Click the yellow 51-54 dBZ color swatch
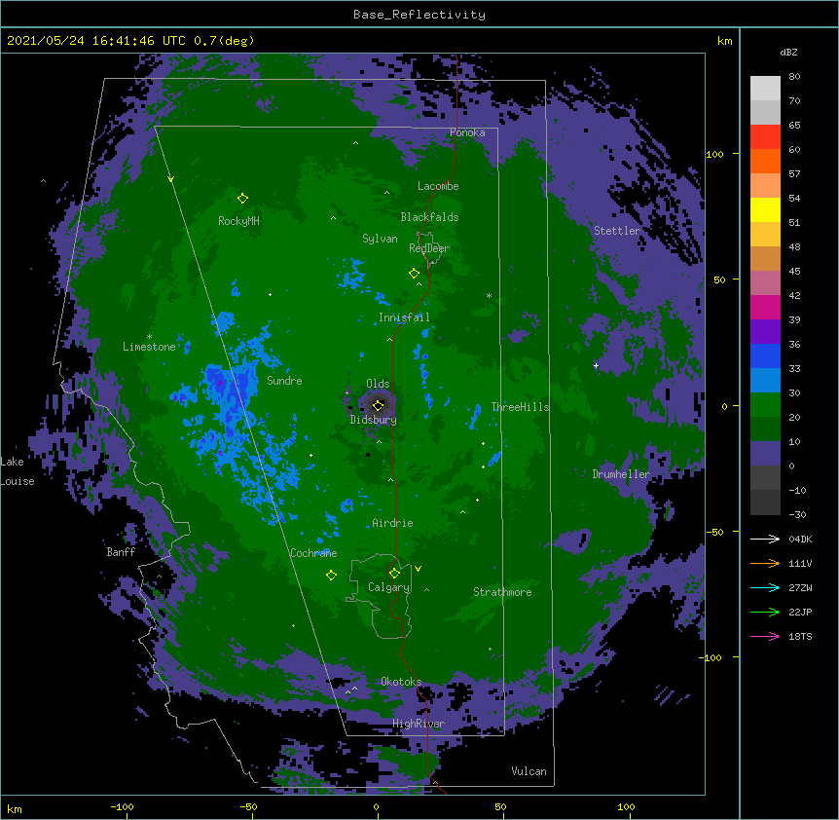The height and width of the screenshot is (820, 839). (765, 209)
